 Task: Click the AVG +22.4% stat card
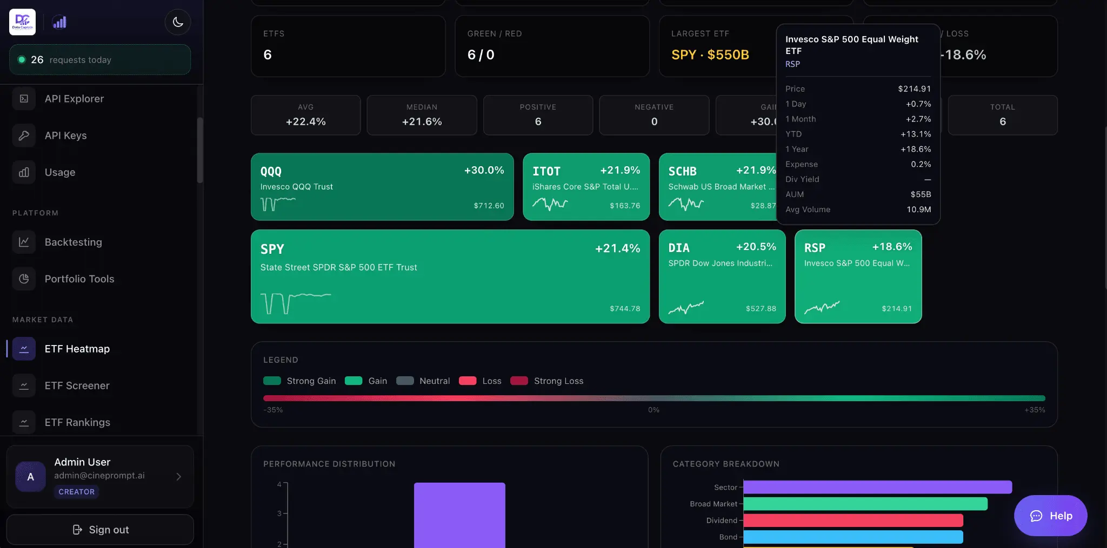306,115
